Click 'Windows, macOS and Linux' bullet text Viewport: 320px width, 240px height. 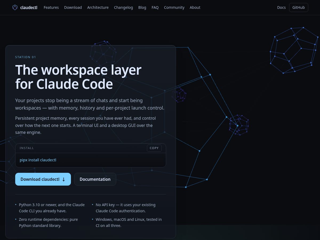129,222
